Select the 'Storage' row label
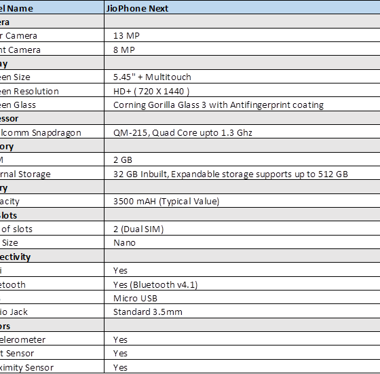380x374 pixels. [x=35, y=174]
